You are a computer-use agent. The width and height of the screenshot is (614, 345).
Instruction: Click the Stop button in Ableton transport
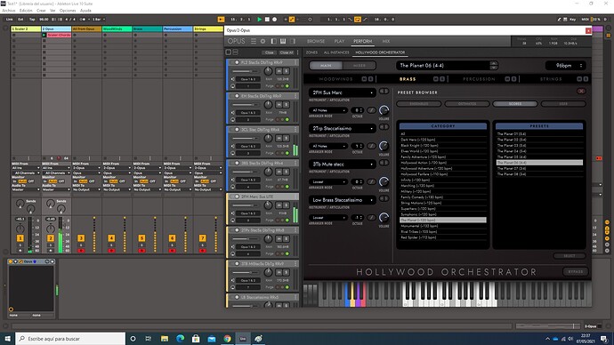[x=267, y=20]
